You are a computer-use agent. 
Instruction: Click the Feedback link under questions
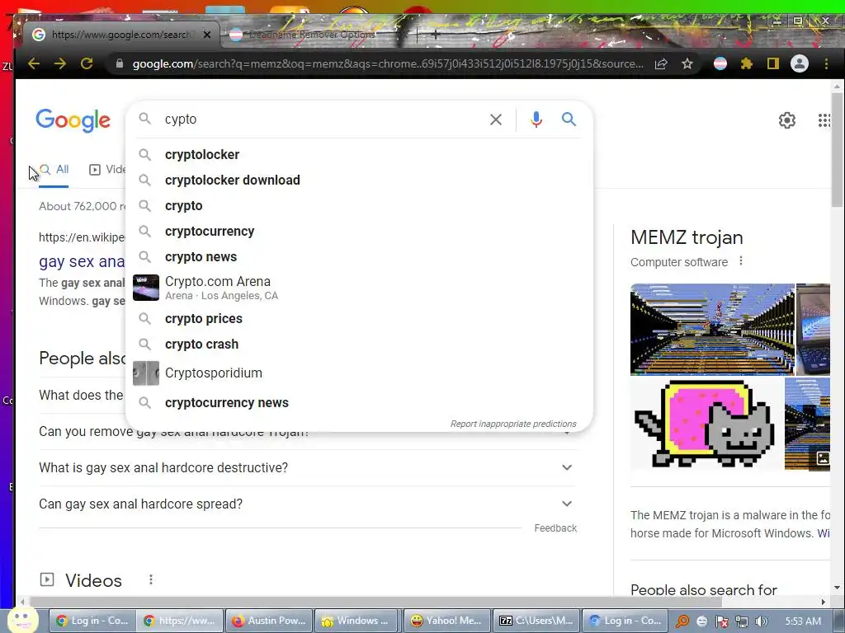tap(555, 528)
